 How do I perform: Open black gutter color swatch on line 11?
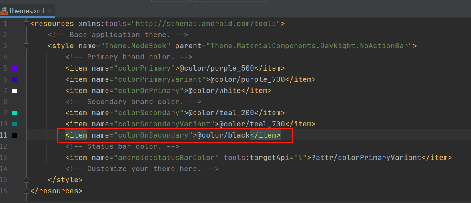(14, 136)
